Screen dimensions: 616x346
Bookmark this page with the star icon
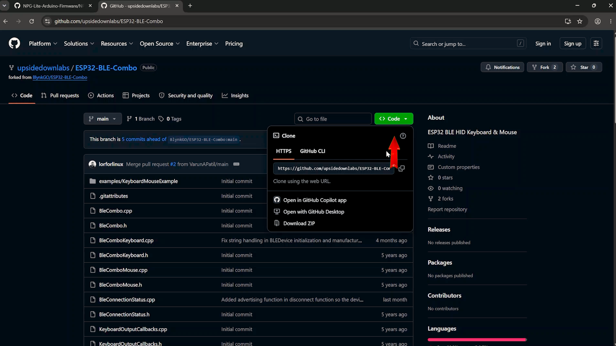coord(580,21)
